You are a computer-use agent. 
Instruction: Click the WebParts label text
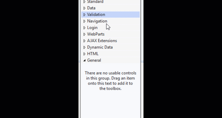[96, 34]
